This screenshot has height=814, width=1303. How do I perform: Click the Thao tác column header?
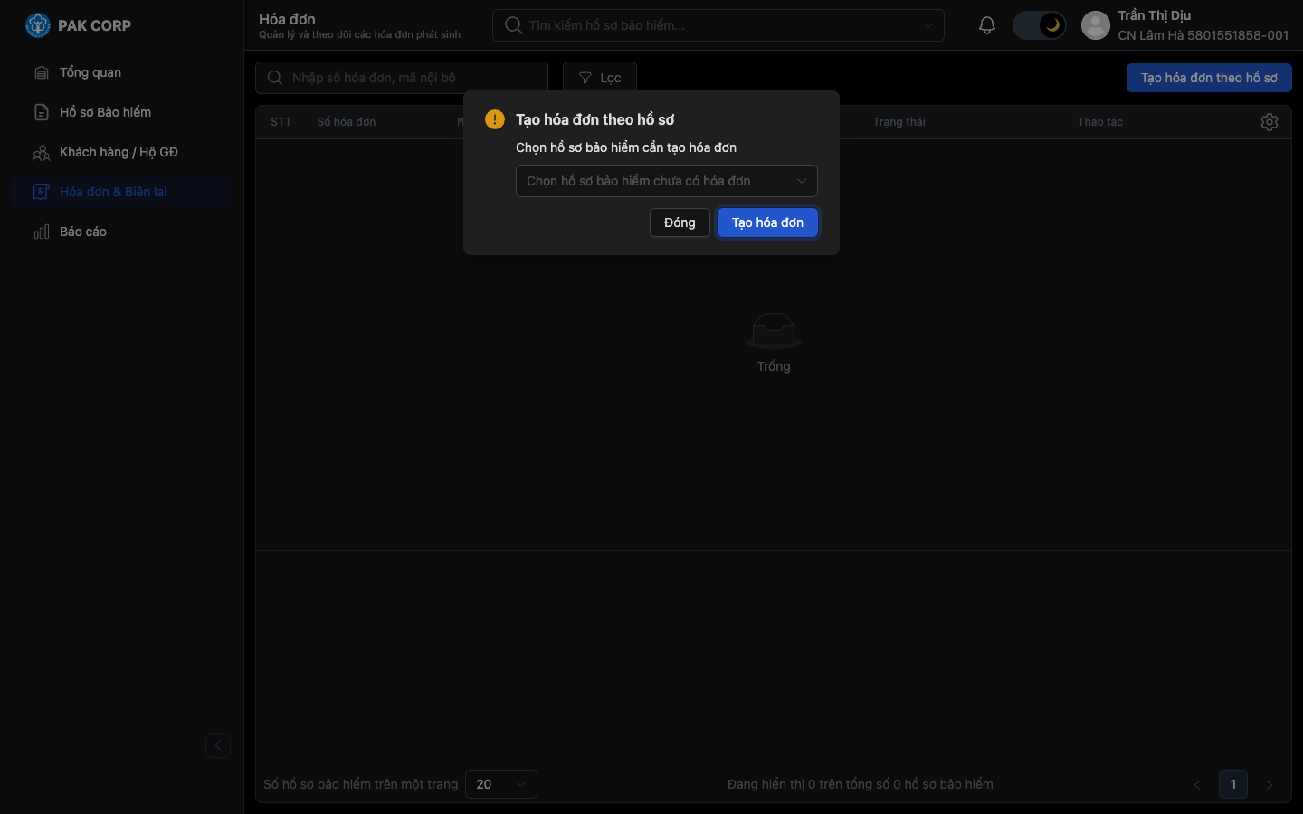click(x=1100, y=122)
